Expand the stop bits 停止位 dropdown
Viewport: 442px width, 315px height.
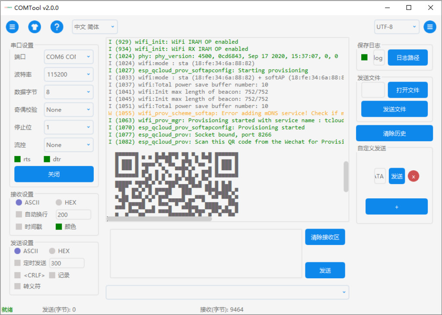[69, 127]
